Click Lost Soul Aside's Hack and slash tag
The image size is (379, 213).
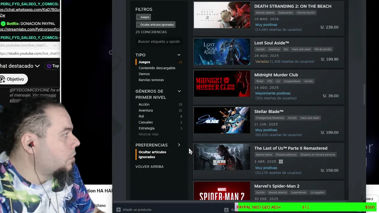click(301, 49)
